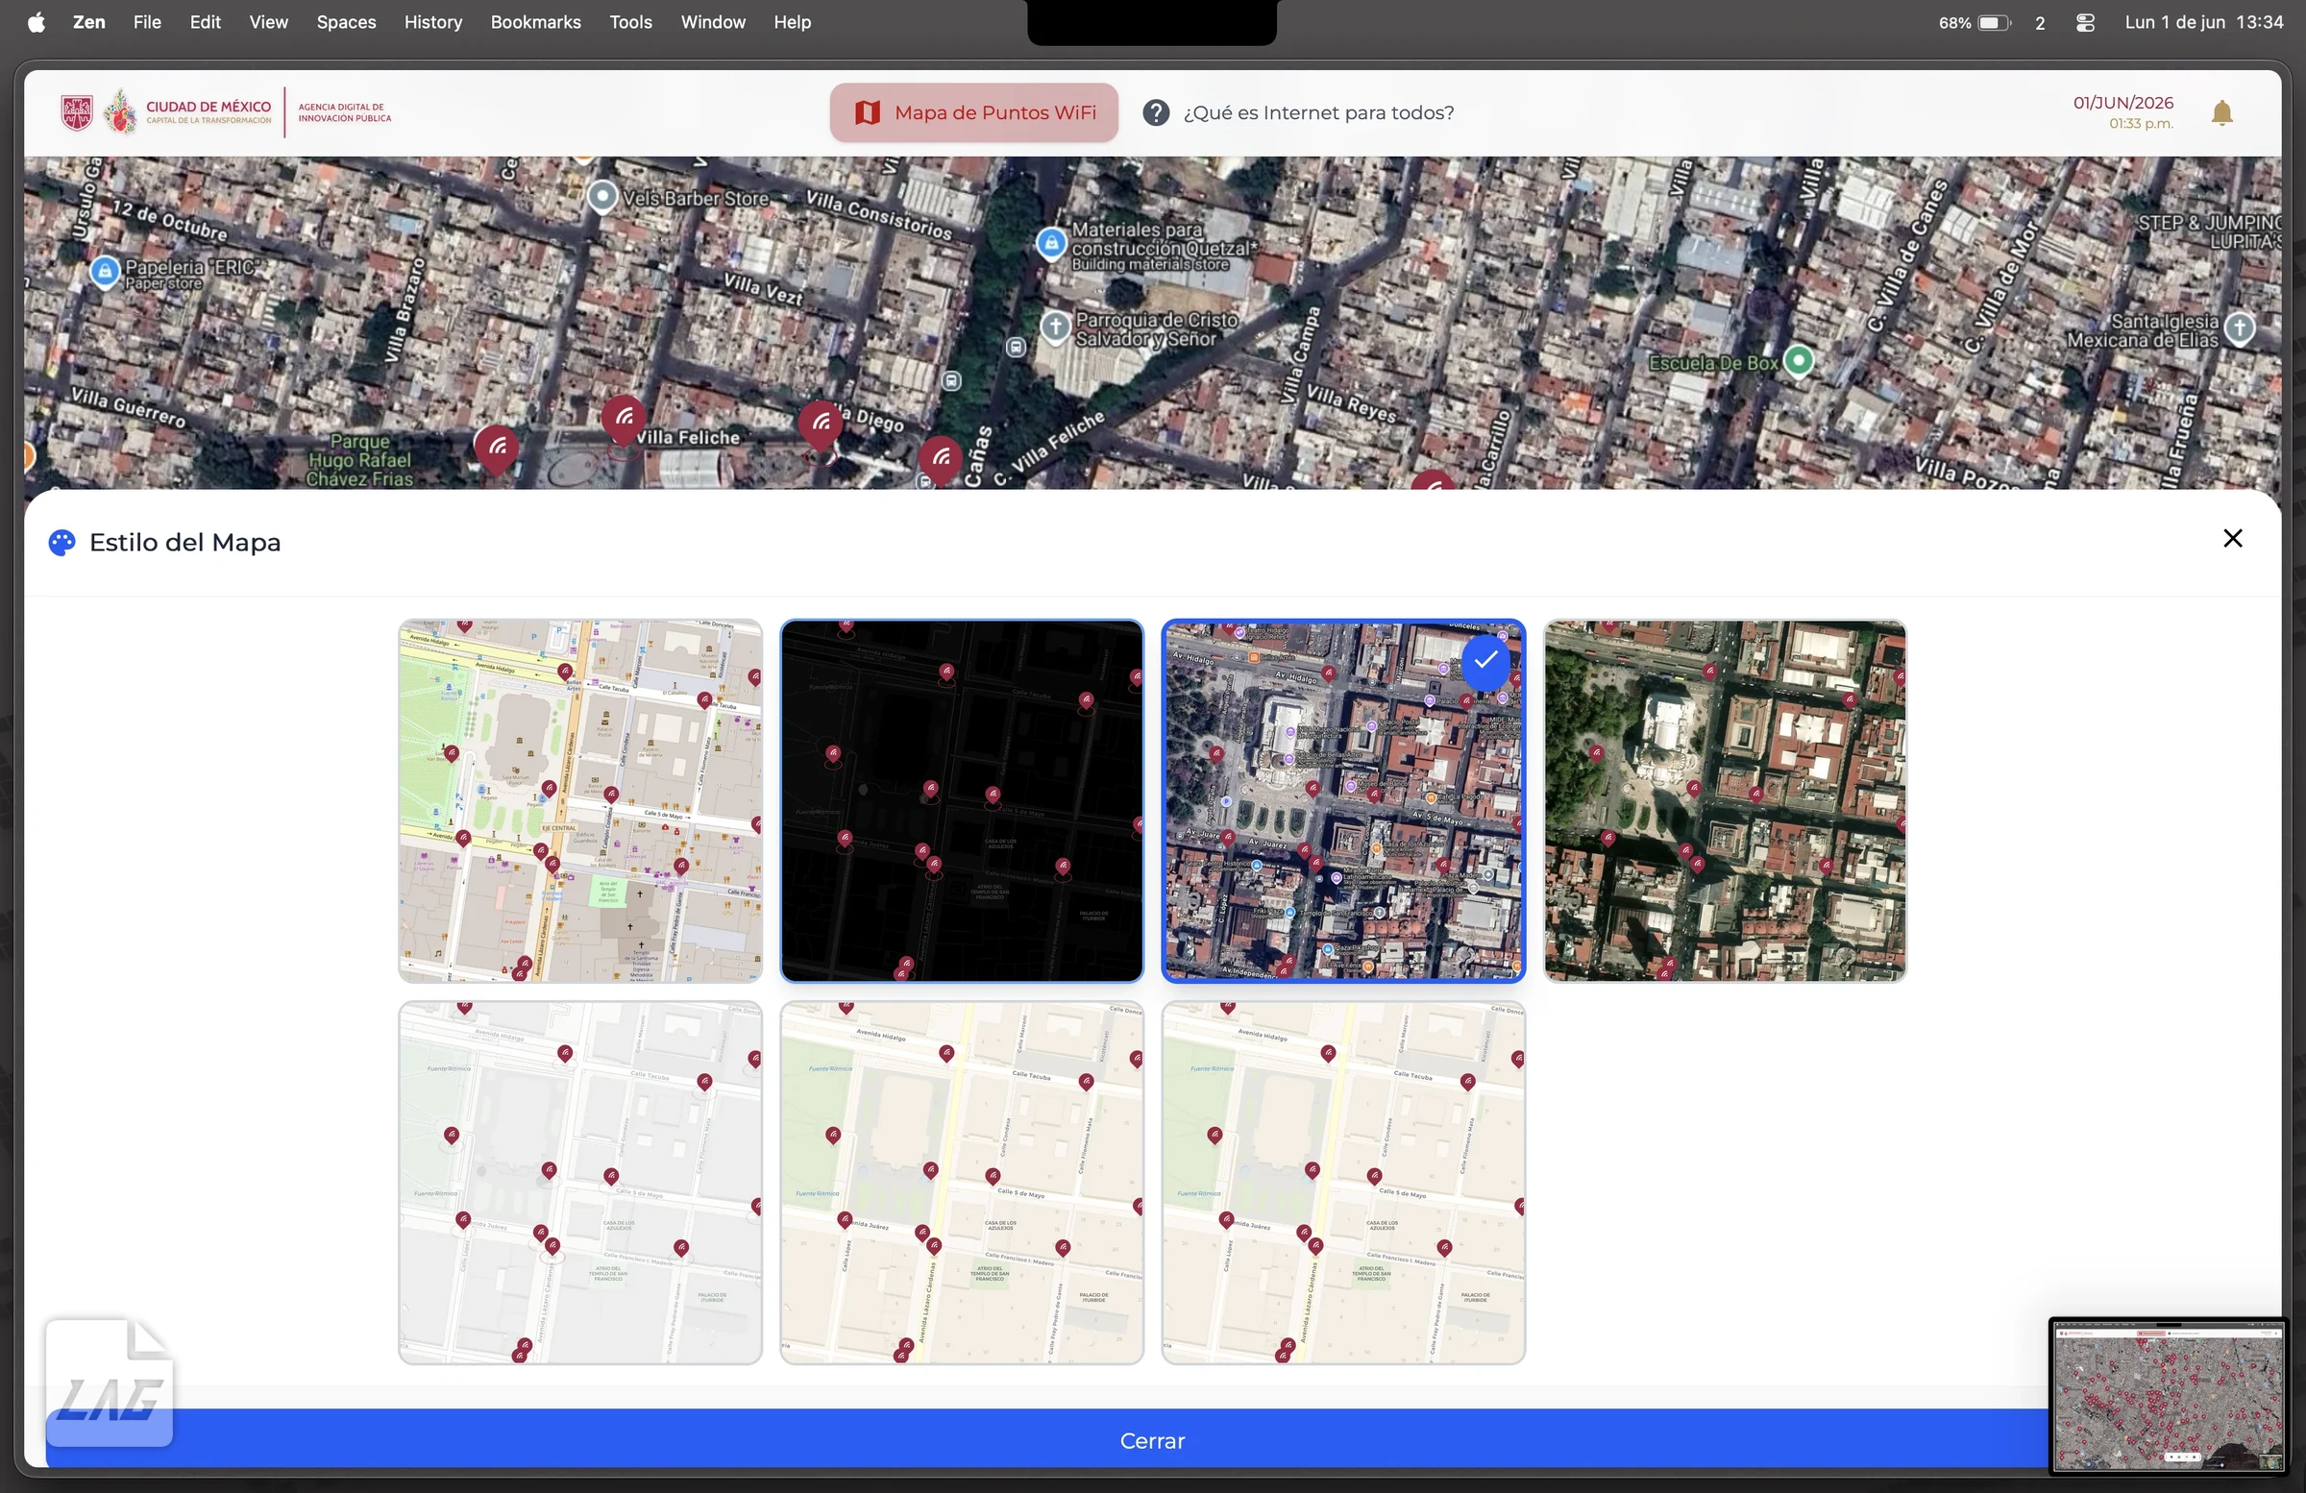2306x1493 pixels.
Task: Click the WiFi marker near Villa Feliche label
Action: pyautogui.click(x=624, y=419)
